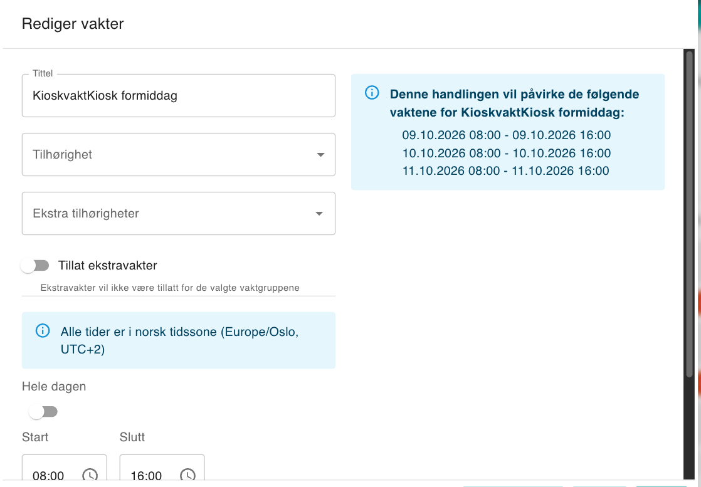This screenshot has width=701, height=487.
Task: Open the clock picker for Slutt time
Action: [187, 474]
